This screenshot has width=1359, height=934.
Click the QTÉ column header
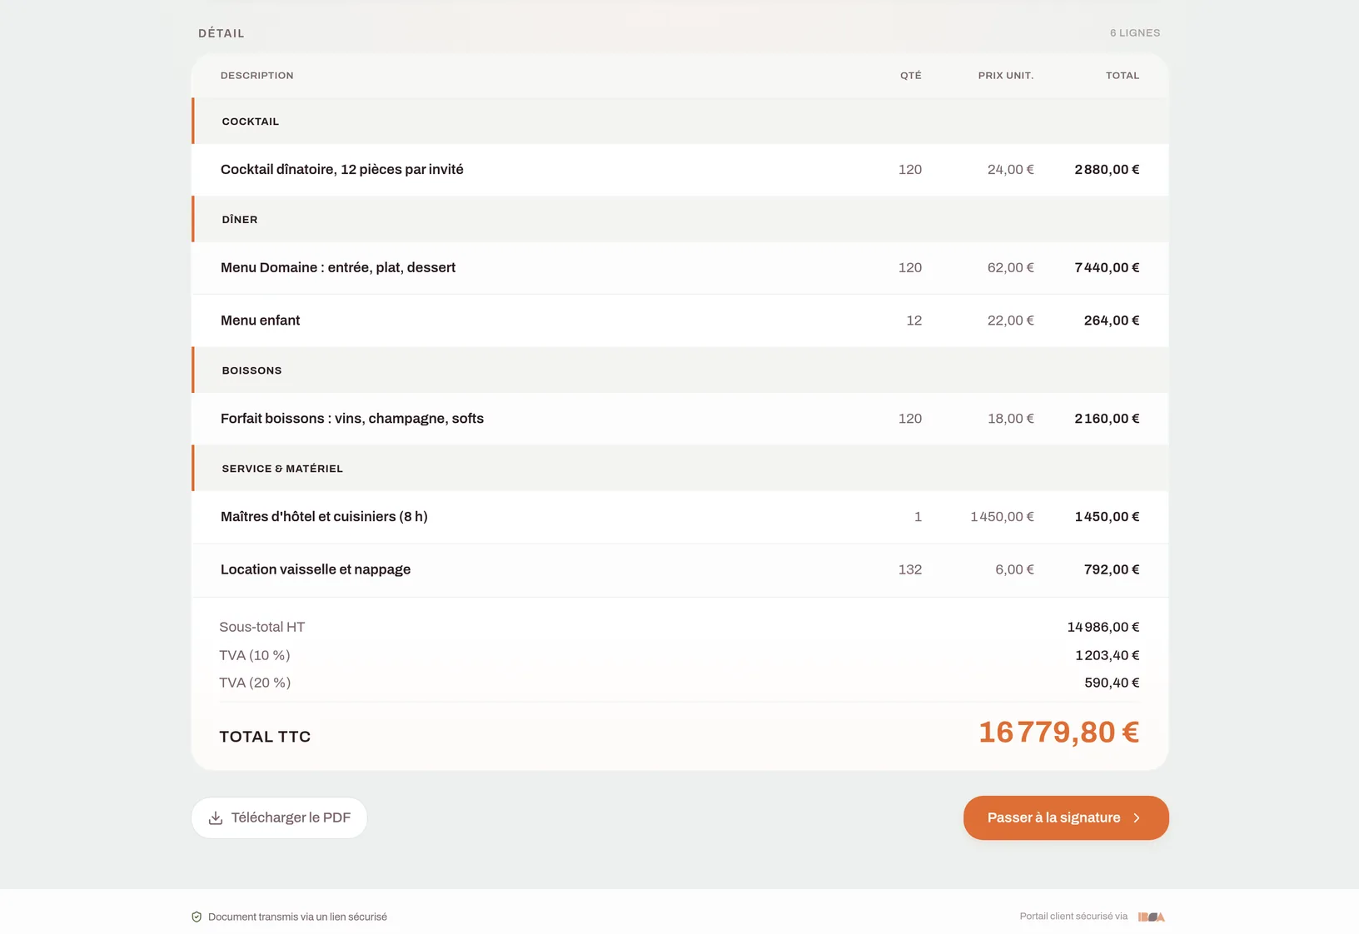(x=911, y=76)
